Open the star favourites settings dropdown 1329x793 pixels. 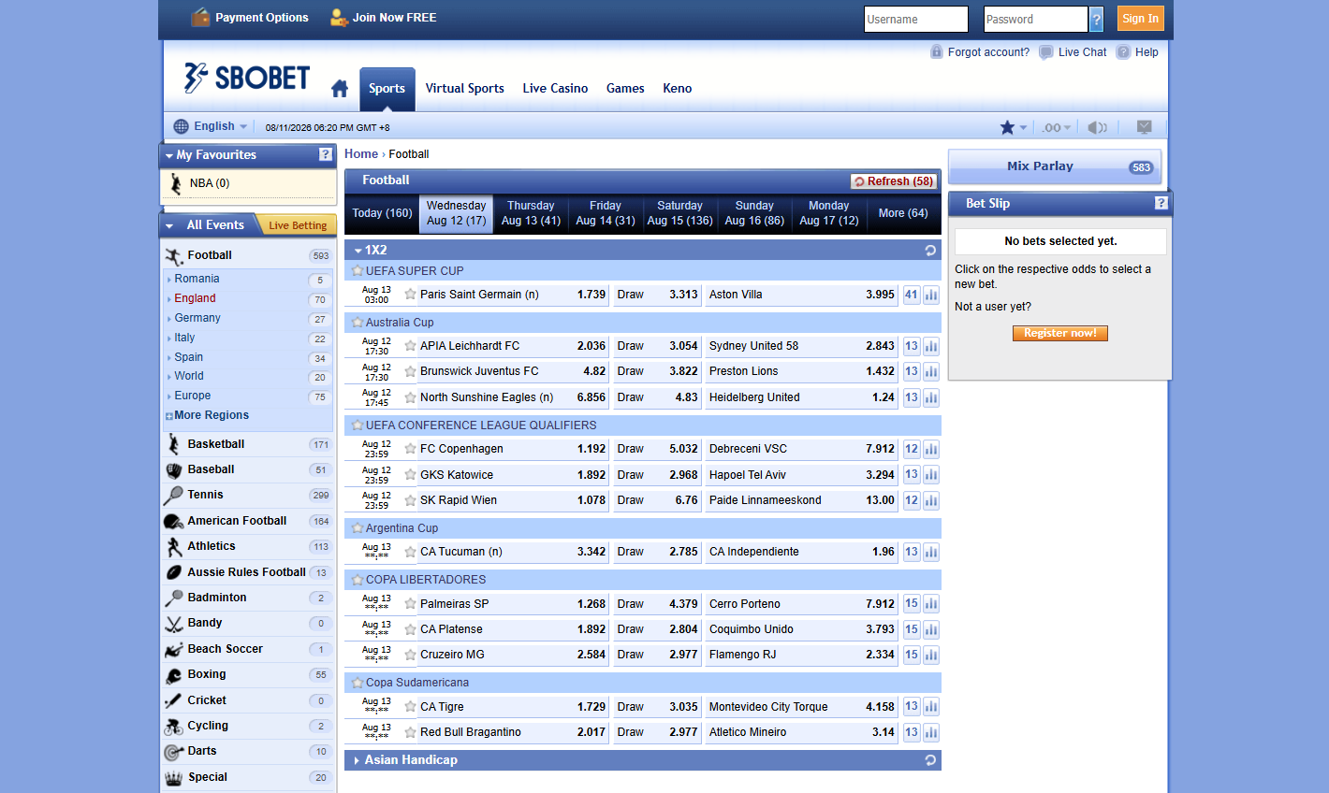click(1014, 127)
